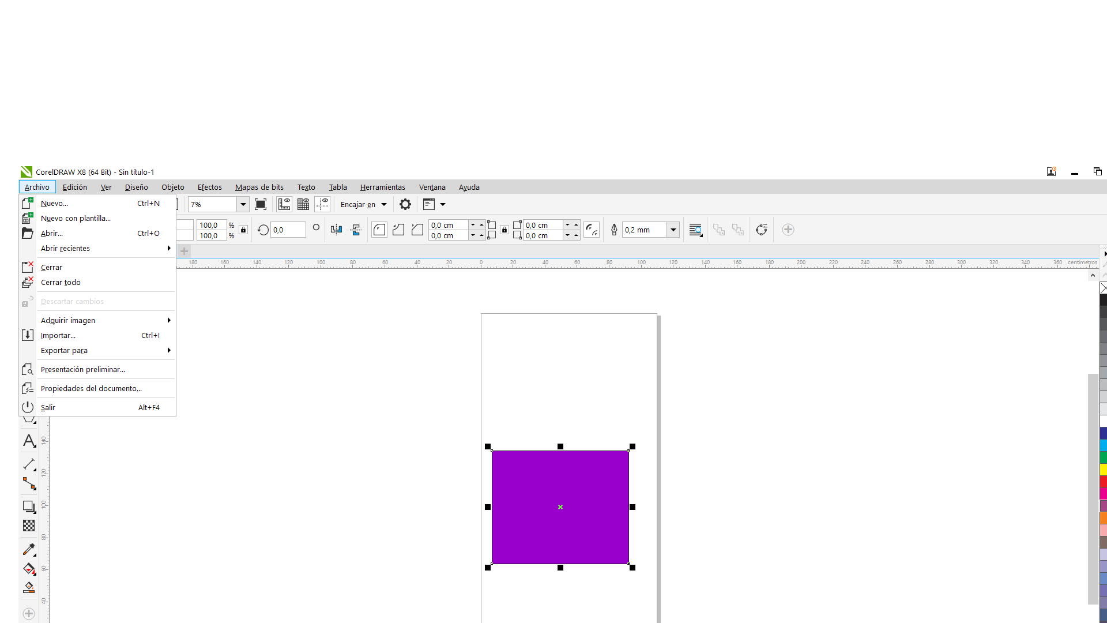Toggle the scale ratio lock

coord(243,230)
